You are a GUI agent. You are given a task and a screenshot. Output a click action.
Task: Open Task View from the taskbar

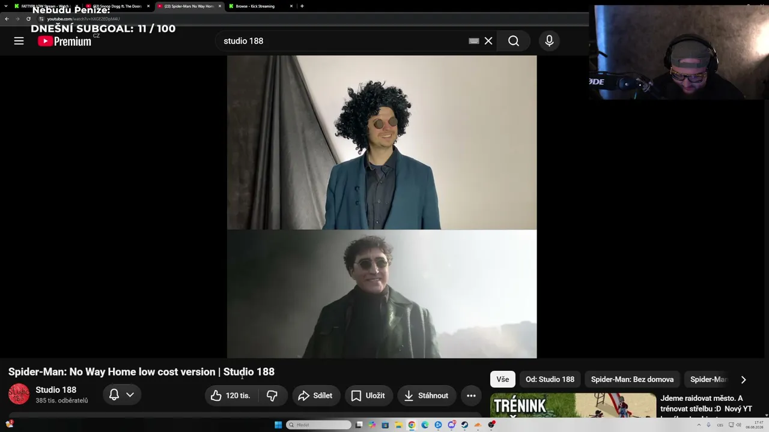(x=359, y=425)
